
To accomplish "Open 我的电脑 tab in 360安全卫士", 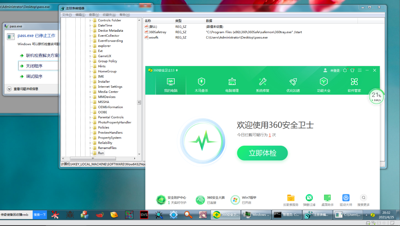I will [x=171, y=85].
